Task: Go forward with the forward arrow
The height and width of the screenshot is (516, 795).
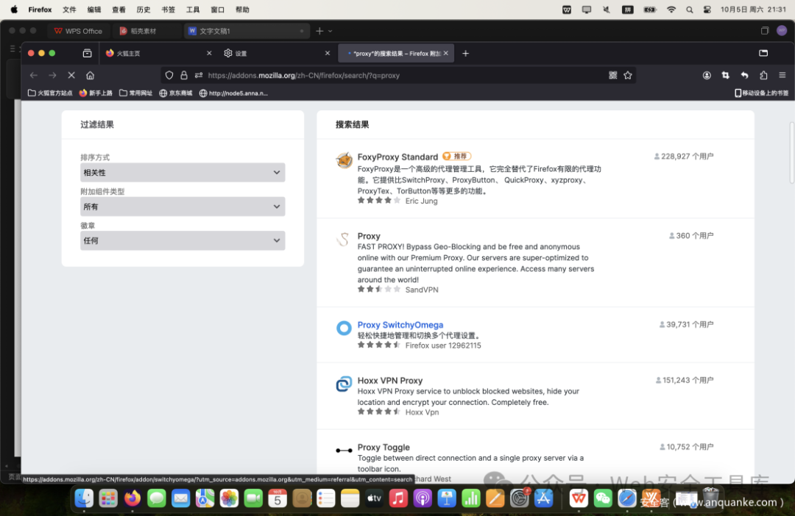Action: (53, 76)
